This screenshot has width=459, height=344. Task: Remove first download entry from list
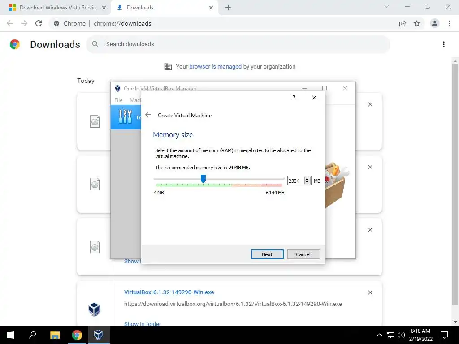(370, 104)
